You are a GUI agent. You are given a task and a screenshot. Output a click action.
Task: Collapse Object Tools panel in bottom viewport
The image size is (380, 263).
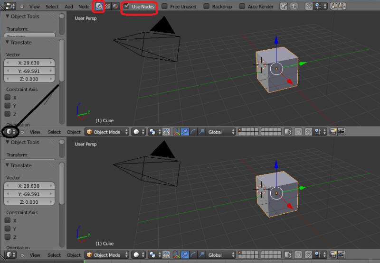(x=8, y=142)
